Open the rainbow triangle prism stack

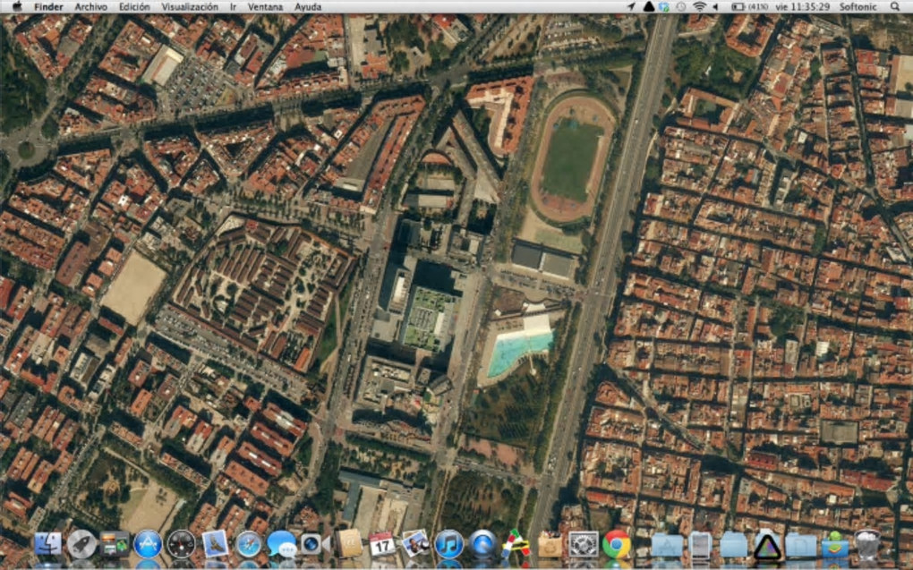coord(767,546)
